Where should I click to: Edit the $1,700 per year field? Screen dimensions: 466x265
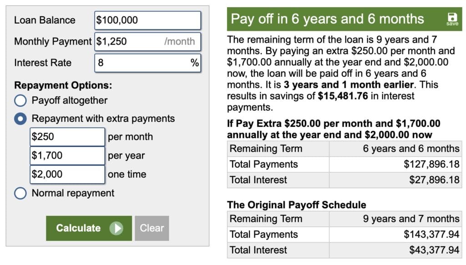click(x=67, y=155)
